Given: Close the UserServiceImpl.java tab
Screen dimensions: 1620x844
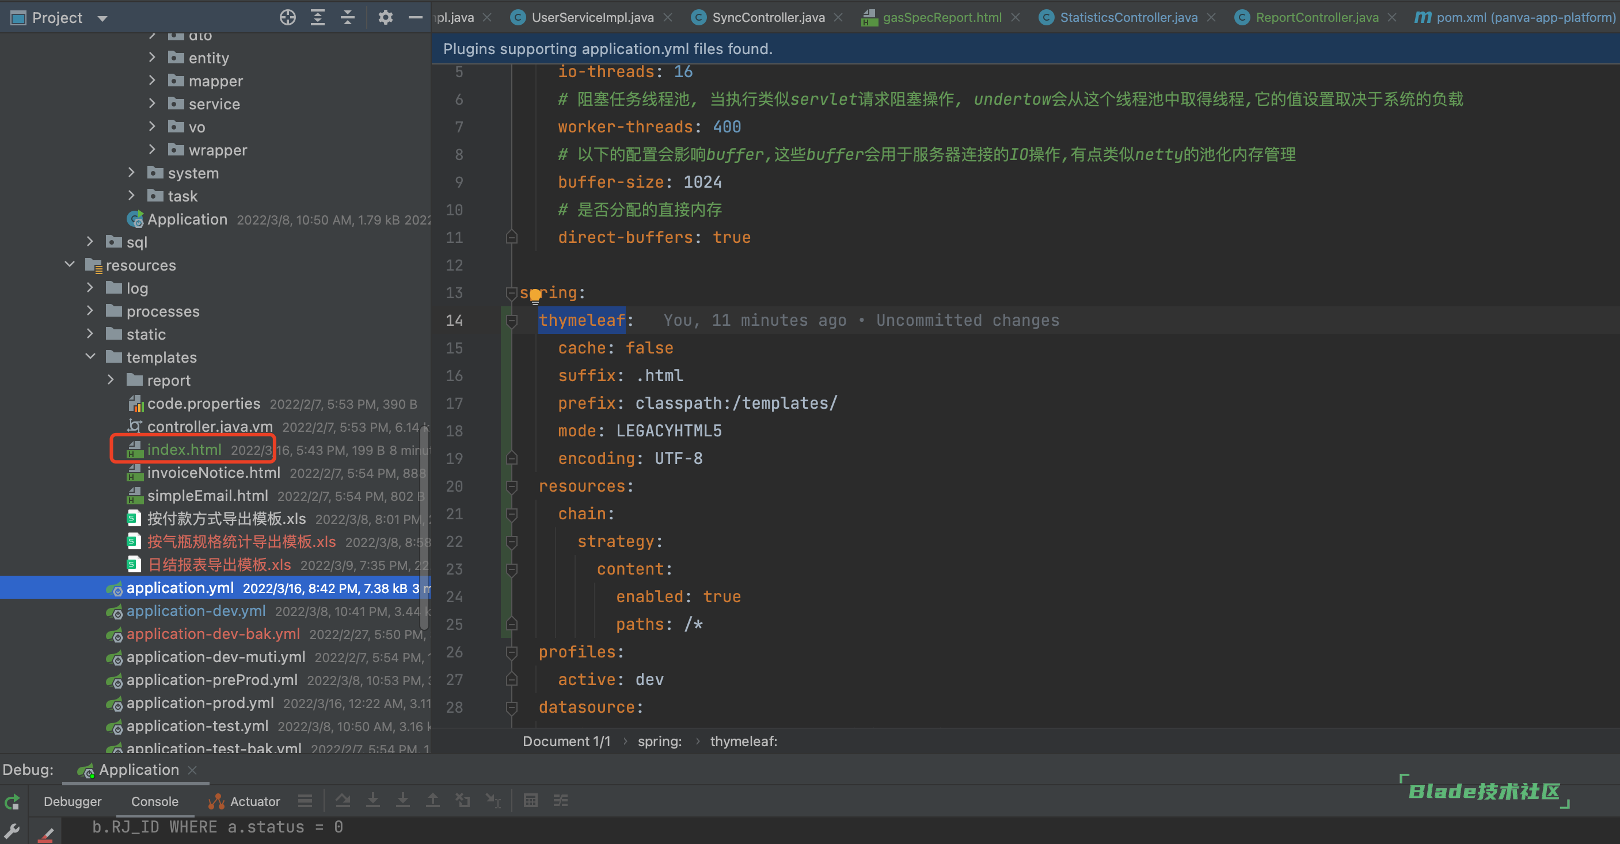Looking at the screenshot, I should 668,18.
